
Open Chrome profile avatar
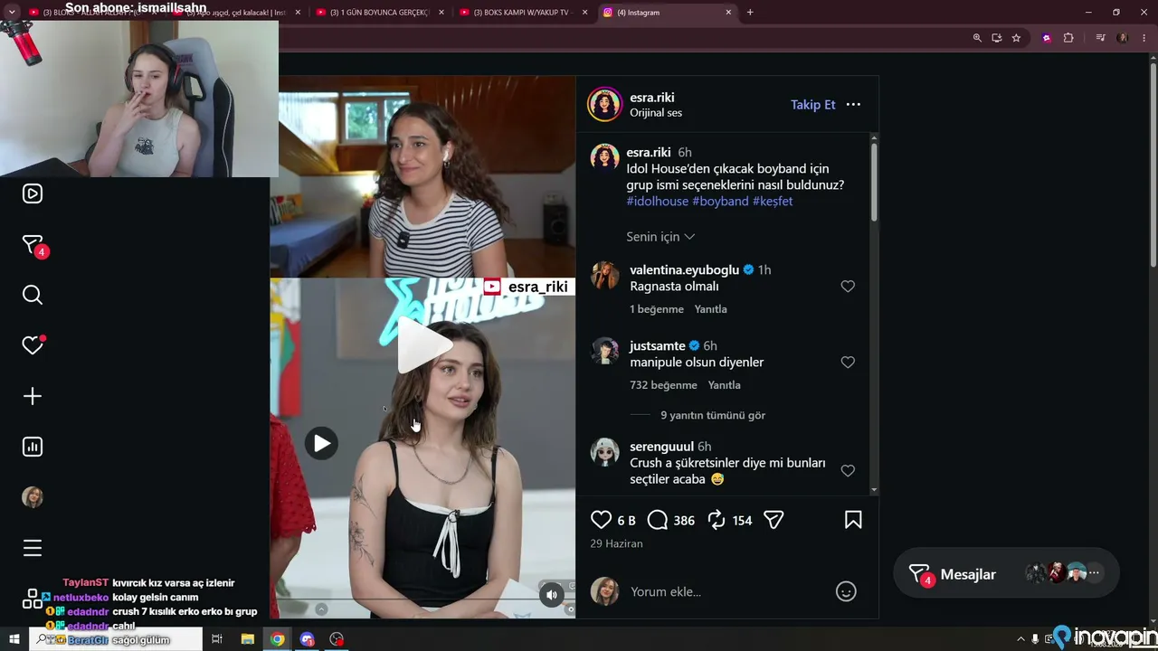[1123, 38]
